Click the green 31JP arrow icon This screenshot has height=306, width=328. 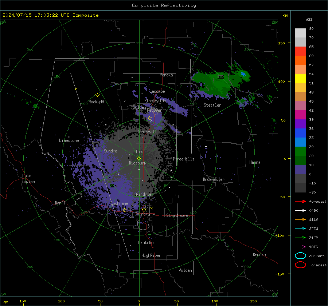(x=300, y=238)
